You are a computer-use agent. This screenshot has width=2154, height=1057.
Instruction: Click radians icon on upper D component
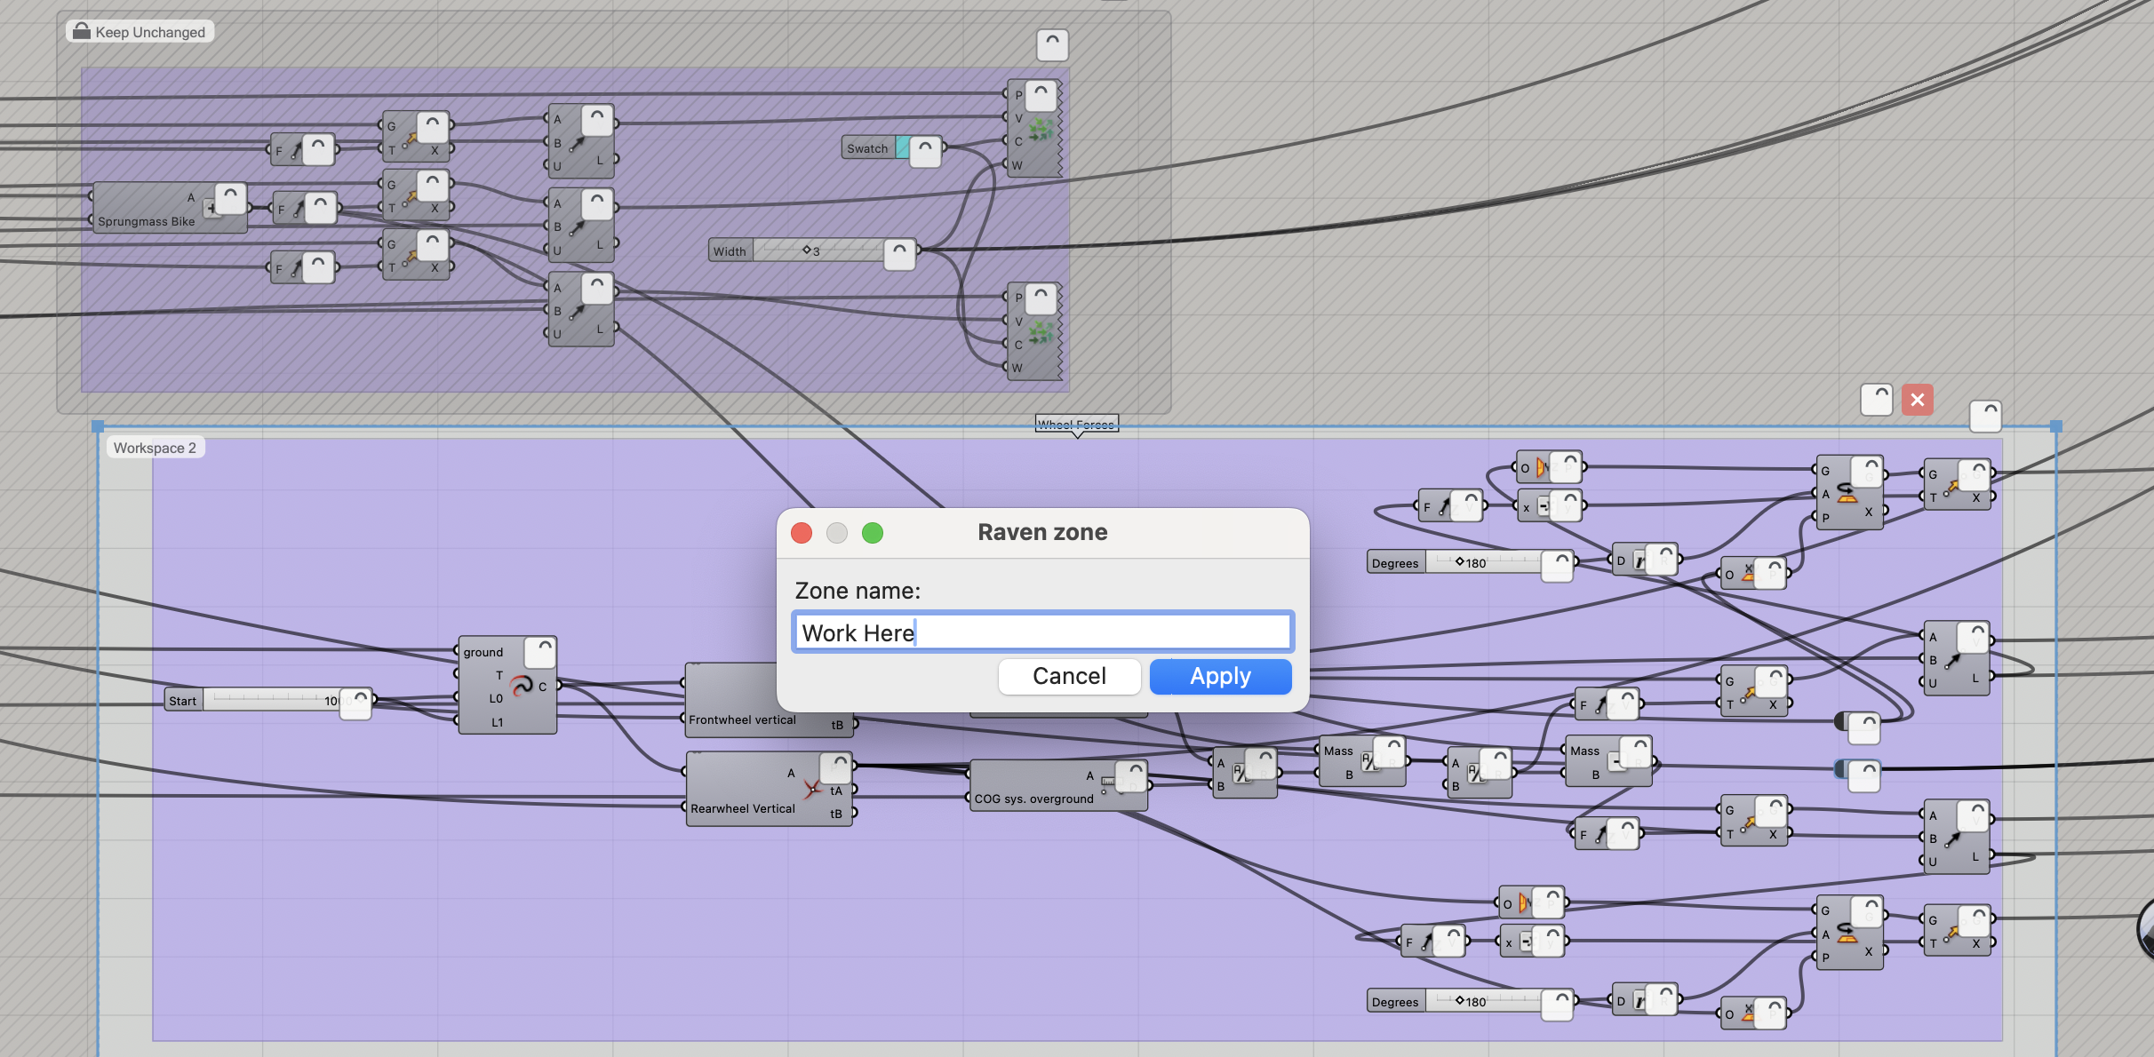(1639, 561)
